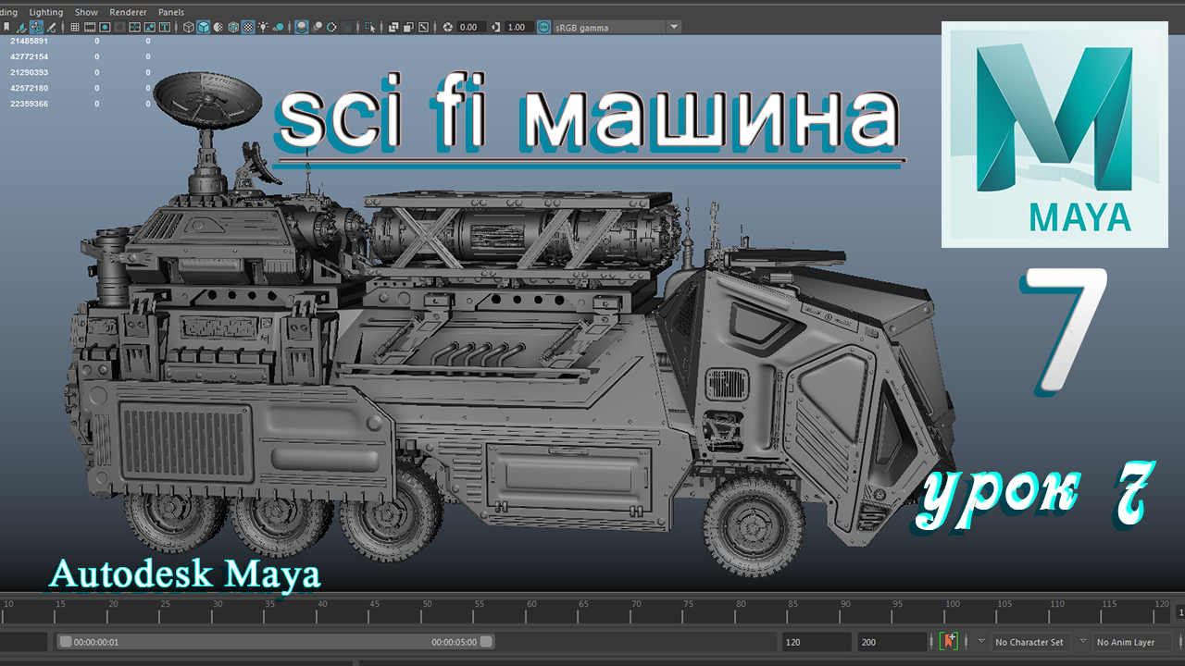The width and height of the screenshot is (1185, 666).
Task: Click the gamma value field 1.00
Action: 518,27
